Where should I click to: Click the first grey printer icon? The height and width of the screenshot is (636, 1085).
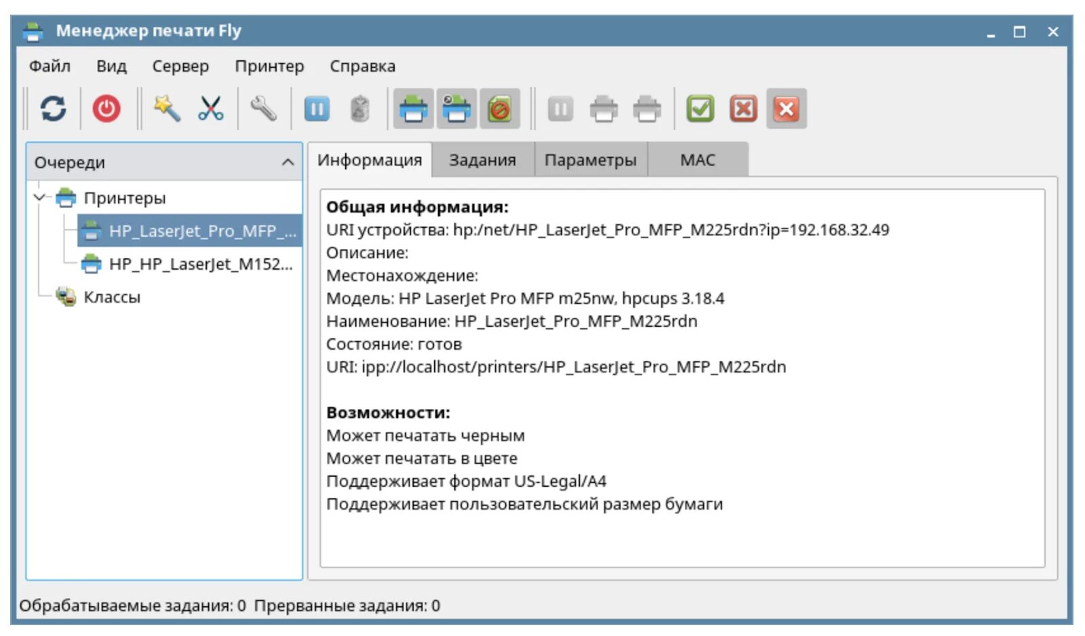click(x=604, y=108)
